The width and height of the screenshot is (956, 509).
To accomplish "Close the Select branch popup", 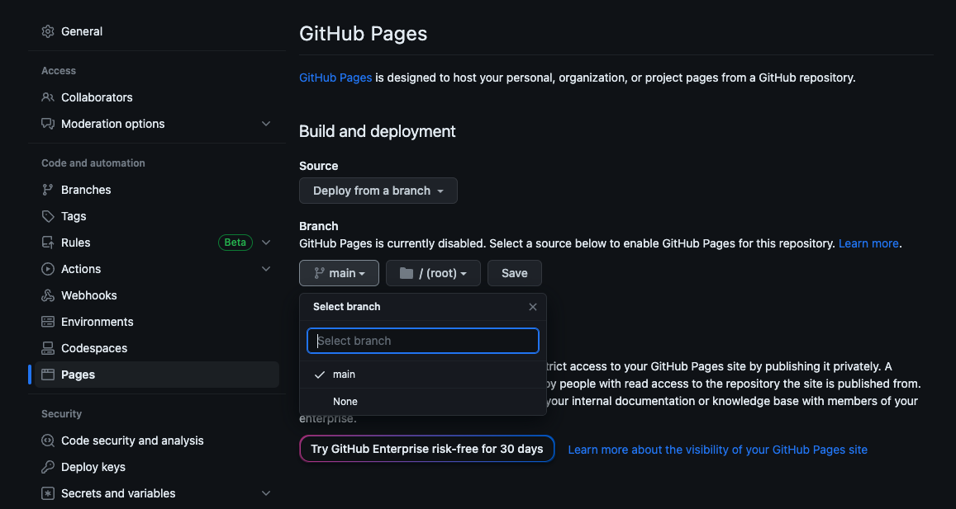I will [x=533, y=307].
